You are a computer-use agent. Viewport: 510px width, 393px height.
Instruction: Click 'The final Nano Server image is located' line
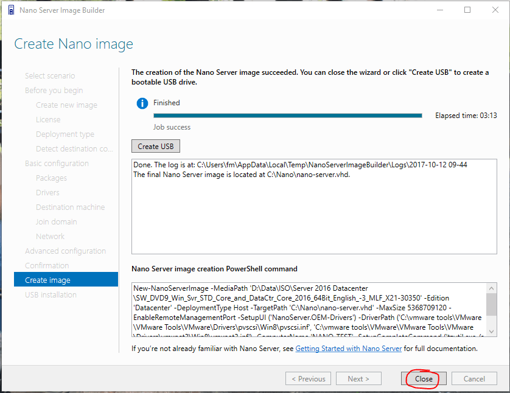click(242, 175)
